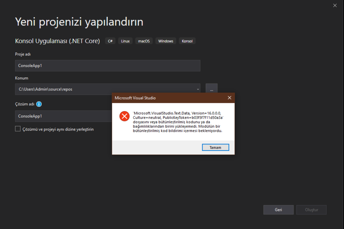Click the red error icon in dialog
Screen dimensions: 344x229
coord(124,116)
